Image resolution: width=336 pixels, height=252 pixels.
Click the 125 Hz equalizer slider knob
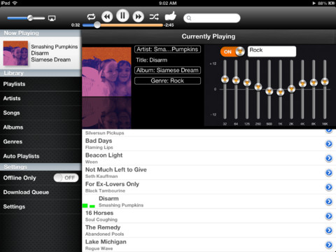[247, 83]
